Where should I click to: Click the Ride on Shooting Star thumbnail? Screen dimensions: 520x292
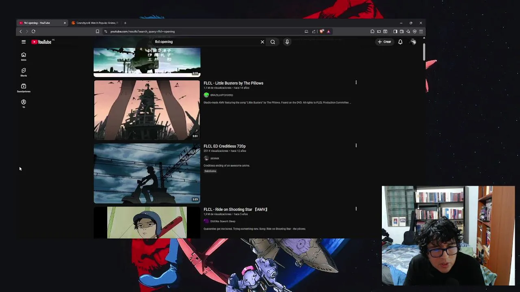coord(147,223)
